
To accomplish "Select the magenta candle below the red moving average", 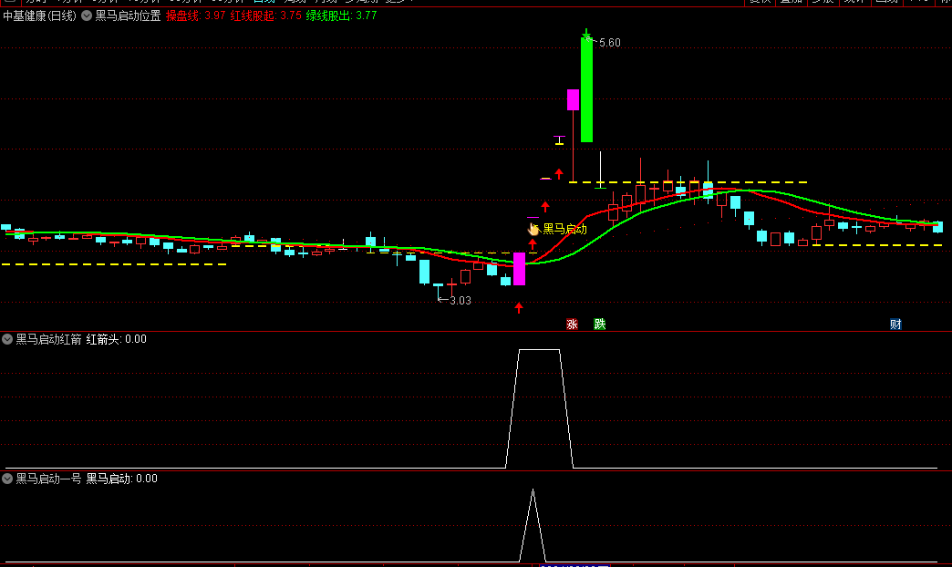I will click(x=519, y=269).
